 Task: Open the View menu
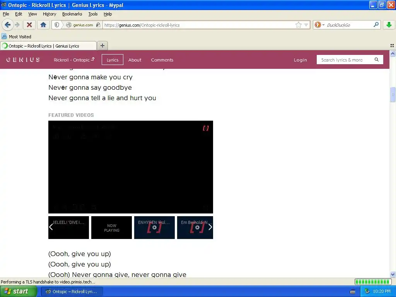[x=32, y=14]
